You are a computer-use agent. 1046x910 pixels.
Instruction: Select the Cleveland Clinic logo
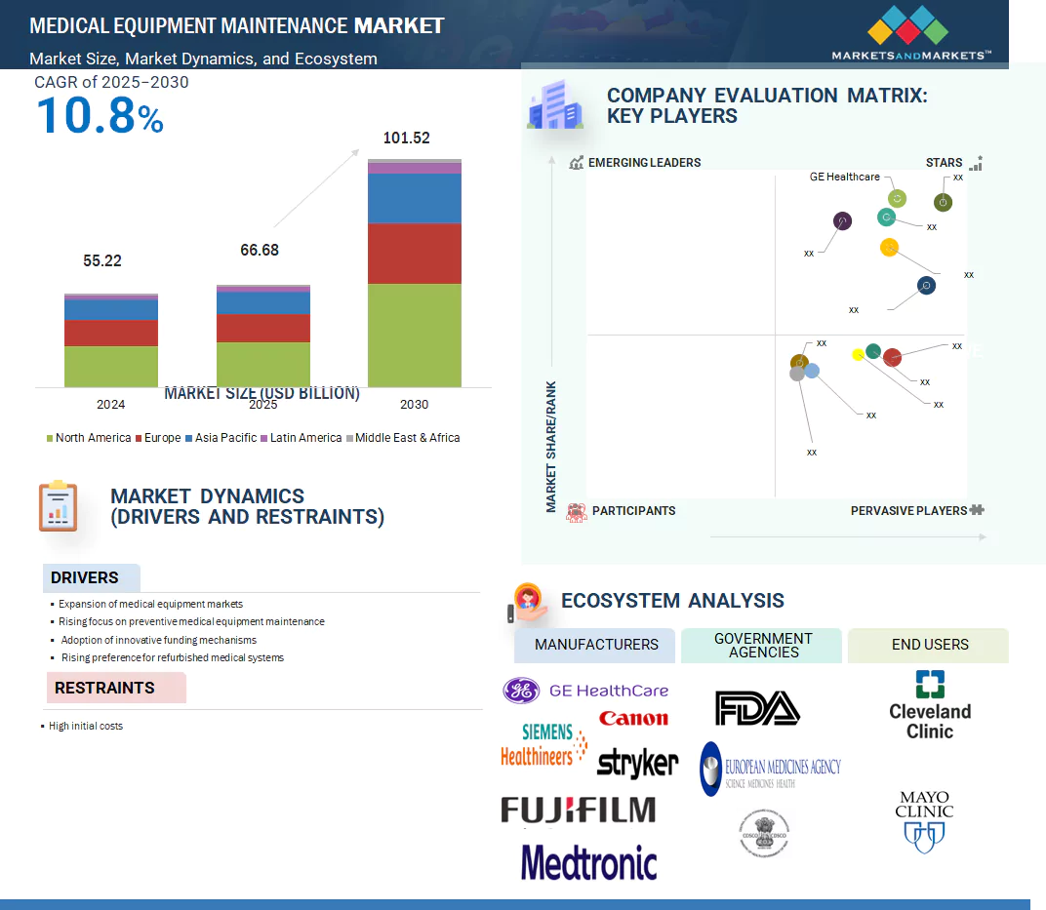[929, 705]
